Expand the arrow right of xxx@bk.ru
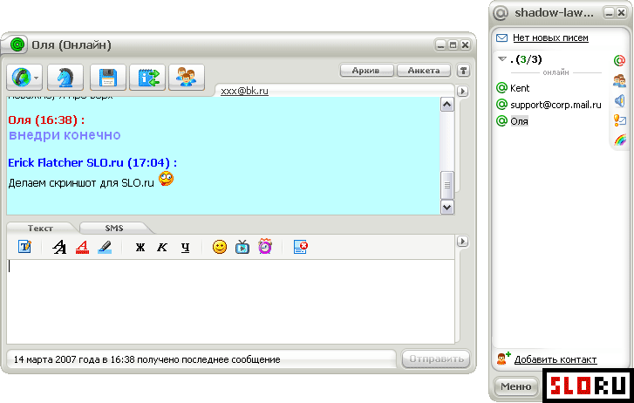 tap(463, 91)
